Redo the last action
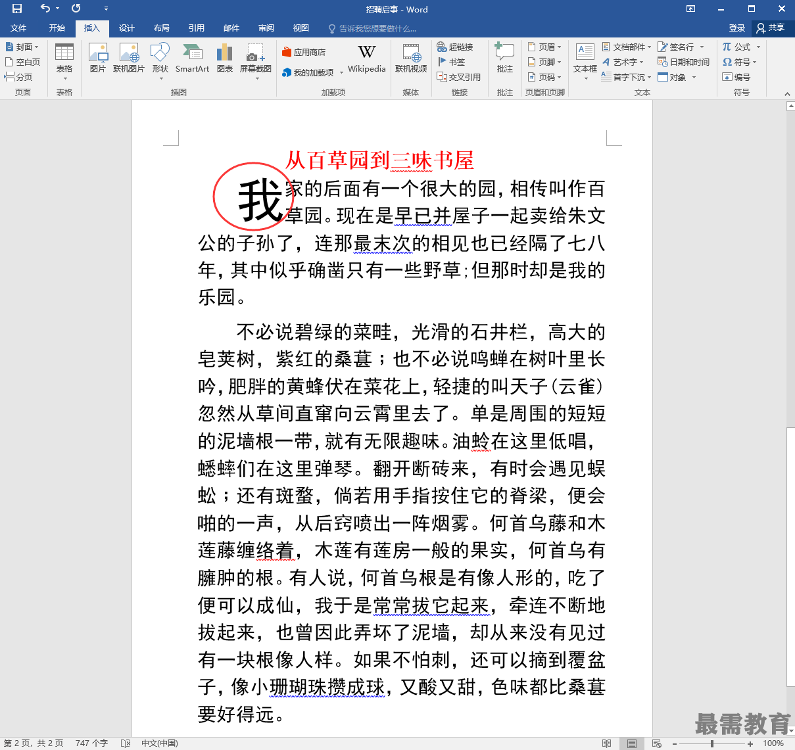Image resolution: width=795 pixels, height=750 pixels. pos(76,9)
